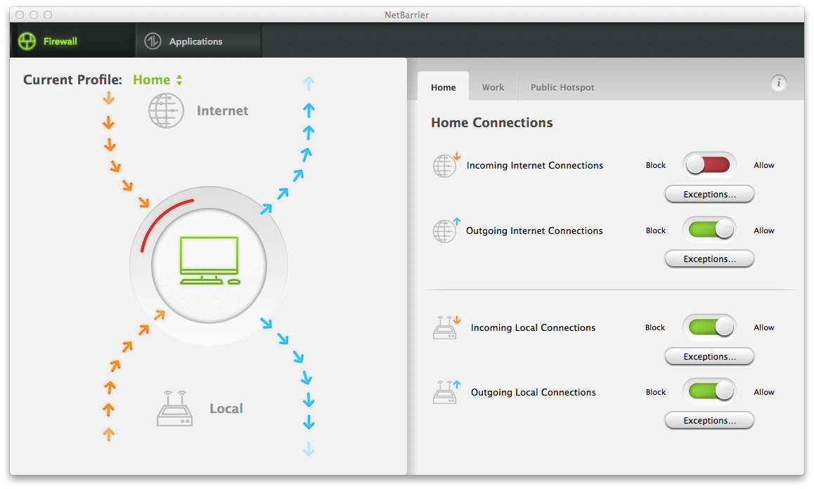
Task: Toggle Incoming Internet Connections switch
Action: pyautogui.click(x=709, y=165)
